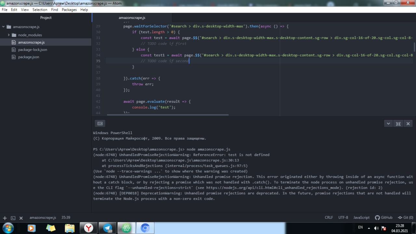416x234 pixels.
Task: Open the JavaScript grammar selector
Action: click(x=361, y=217)
